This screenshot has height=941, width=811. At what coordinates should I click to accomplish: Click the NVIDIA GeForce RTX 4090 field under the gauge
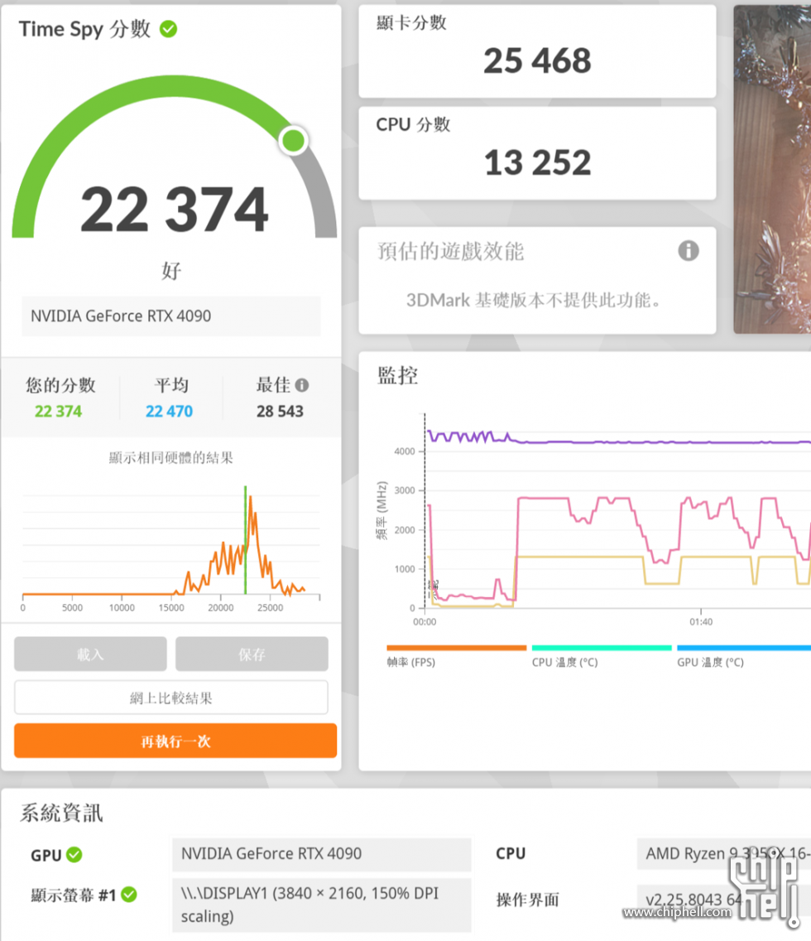pyautogui.click(x=171, y=316)
